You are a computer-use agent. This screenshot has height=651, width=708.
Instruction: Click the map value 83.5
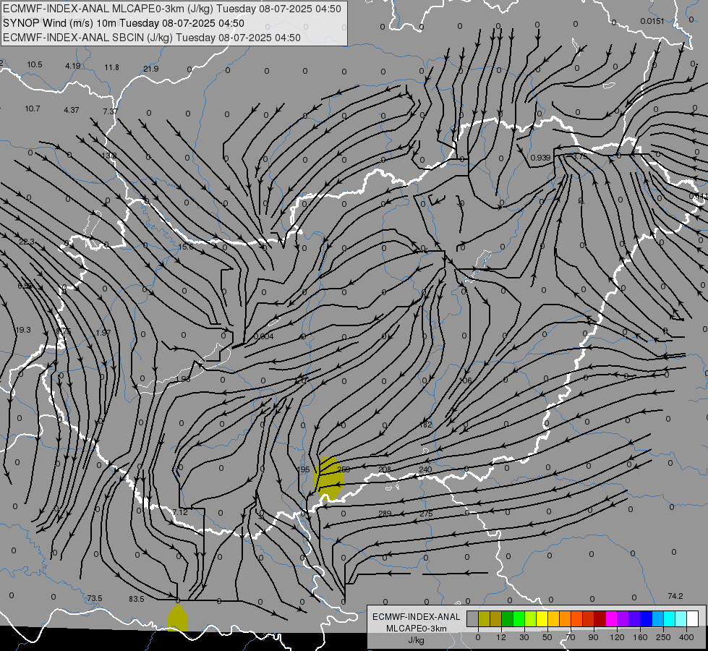tap(137, 599)
